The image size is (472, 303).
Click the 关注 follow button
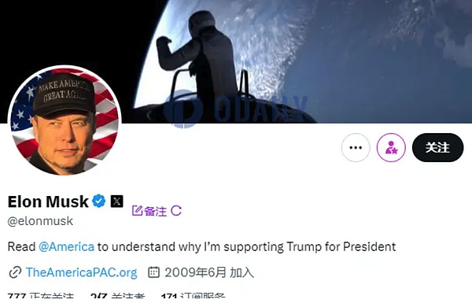pos(437,148)
